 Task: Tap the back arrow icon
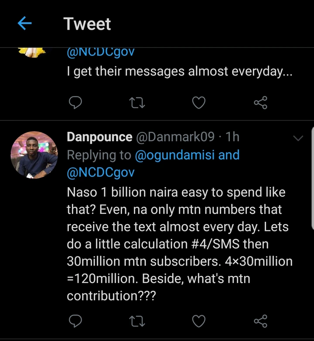[25, 24]
